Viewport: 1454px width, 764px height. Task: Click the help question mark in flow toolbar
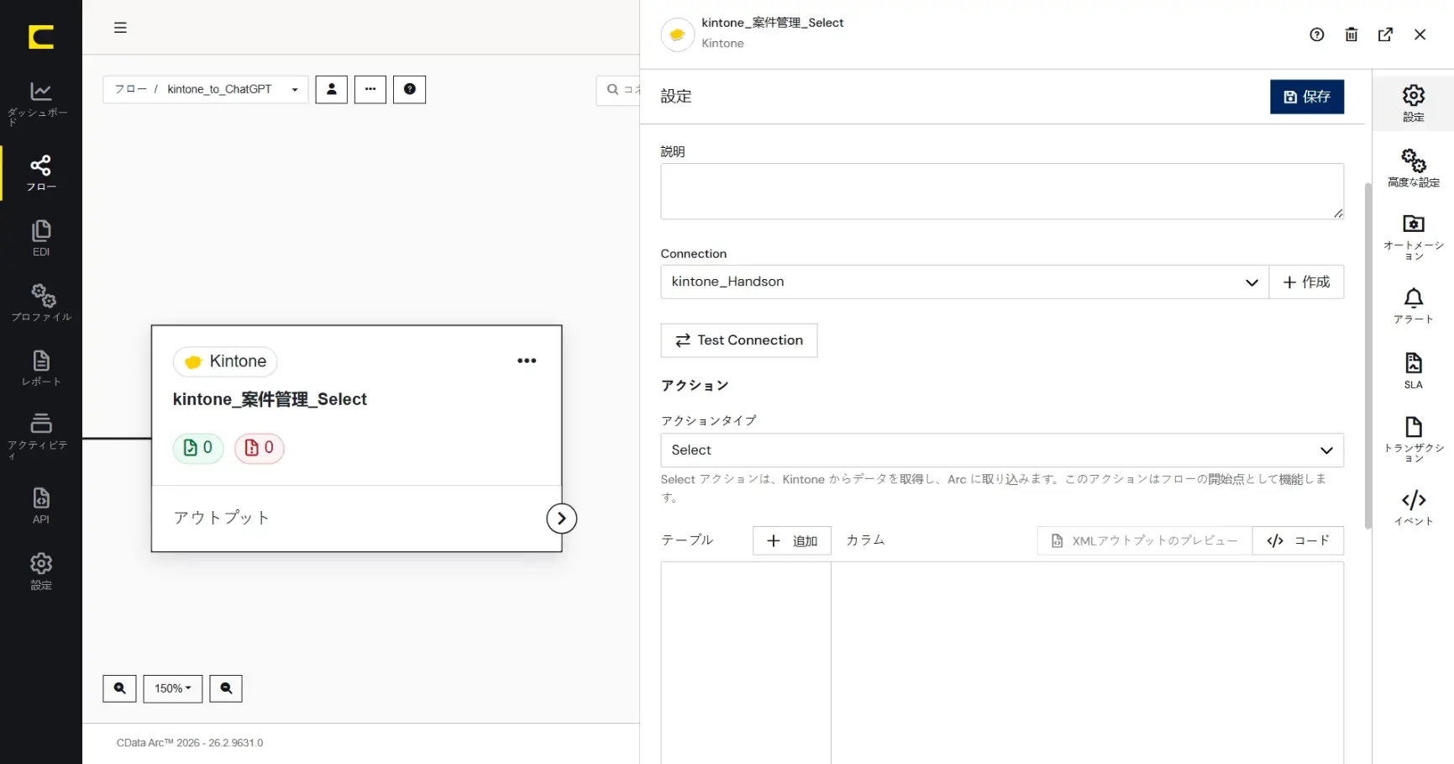coord(409,89)
